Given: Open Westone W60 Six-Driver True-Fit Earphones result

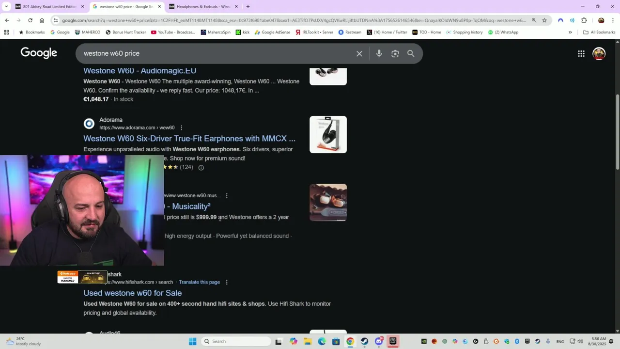Looking at the screenshot, I should (189, 139).
